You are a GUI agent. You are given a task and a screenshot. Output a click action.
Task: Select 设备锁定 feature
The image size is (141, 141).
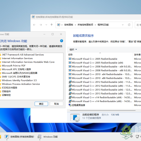pyautogui.click(x=6, y=95)
